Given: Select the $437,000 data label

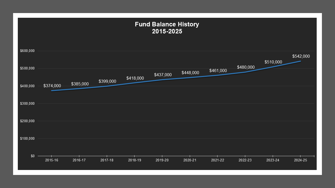Looking at the screenshot, I should pyautogui.click(x=163, y=75).
